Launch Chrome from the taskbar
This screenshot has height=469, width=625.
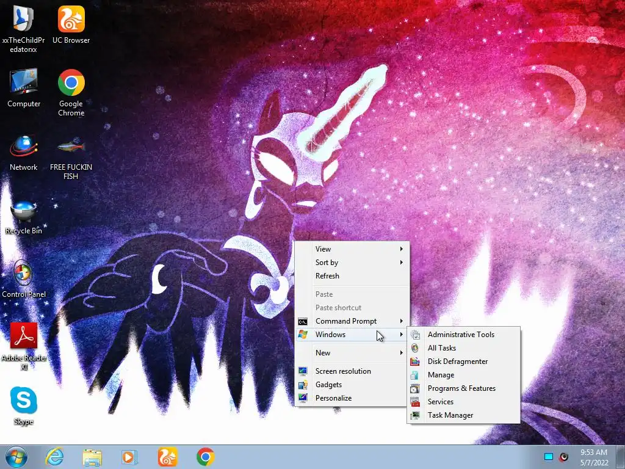pos(205,457)
